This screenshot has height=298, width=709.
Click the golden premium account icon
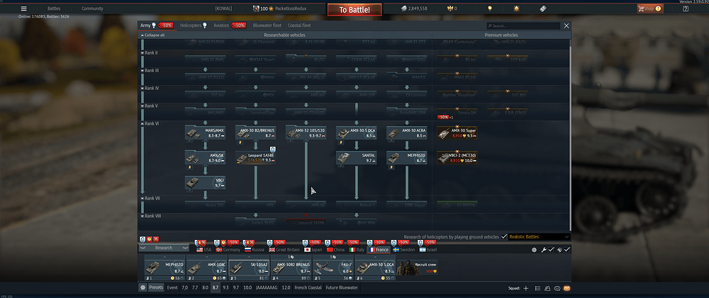[517, 8]
